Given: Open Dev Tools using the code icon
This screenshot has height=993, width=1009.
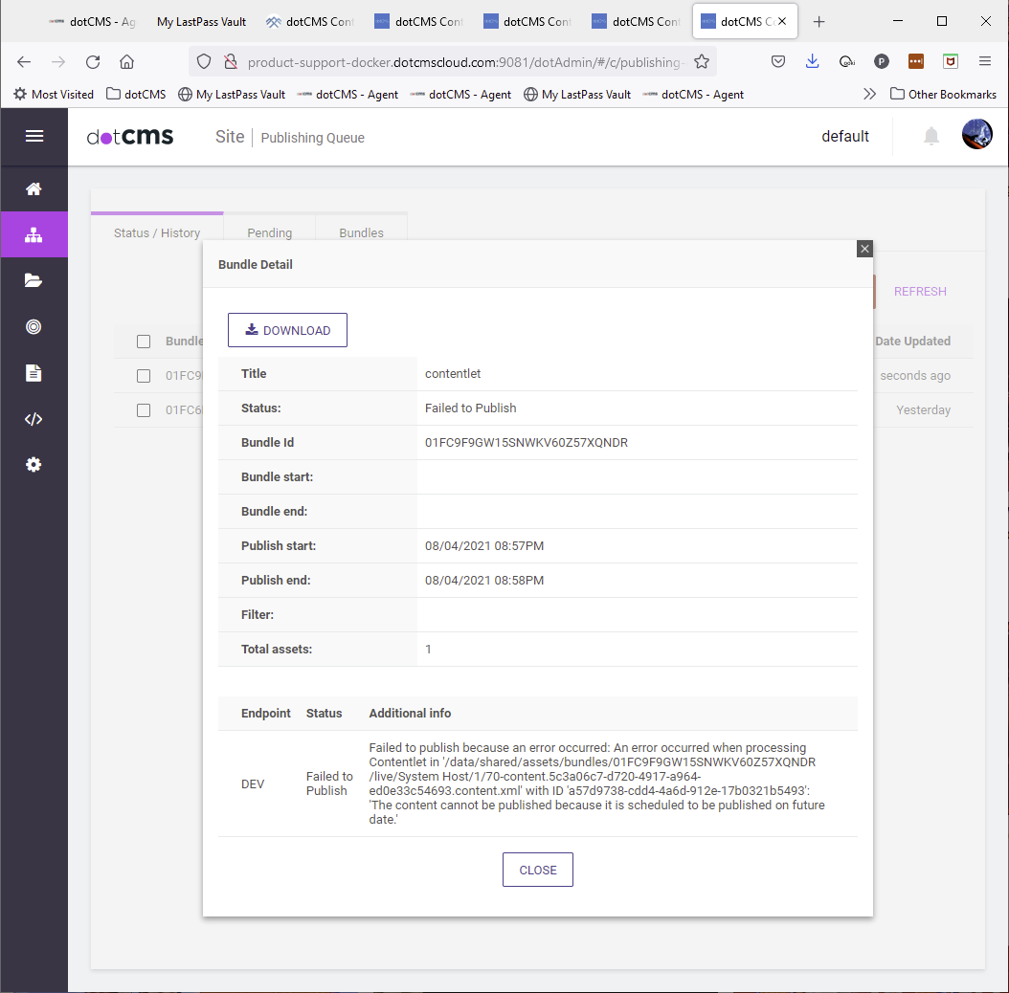Looking at the screenshot, I should pyautogui.click(x=34, y=418).
